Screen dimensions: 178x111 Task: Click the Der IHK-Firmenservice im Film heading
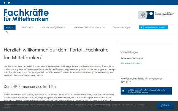click(x=30, y=86)
